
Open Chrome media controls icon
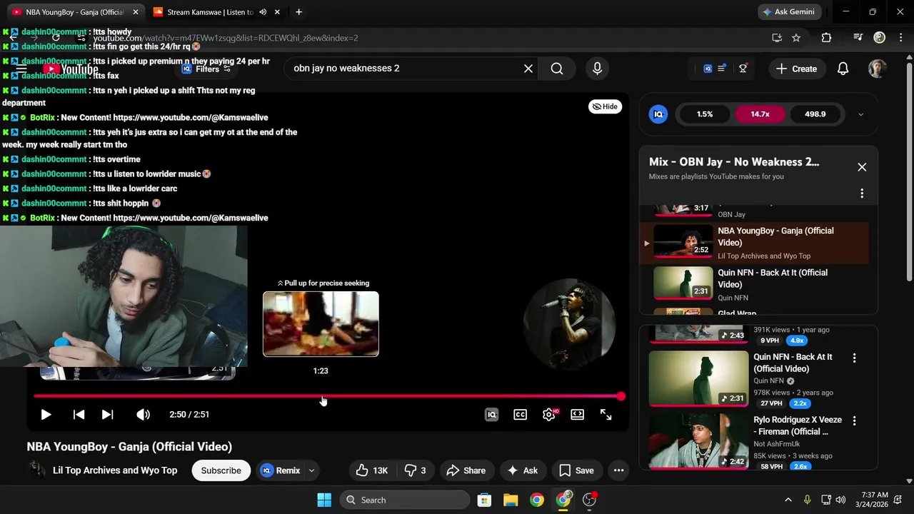coord(858,38)
